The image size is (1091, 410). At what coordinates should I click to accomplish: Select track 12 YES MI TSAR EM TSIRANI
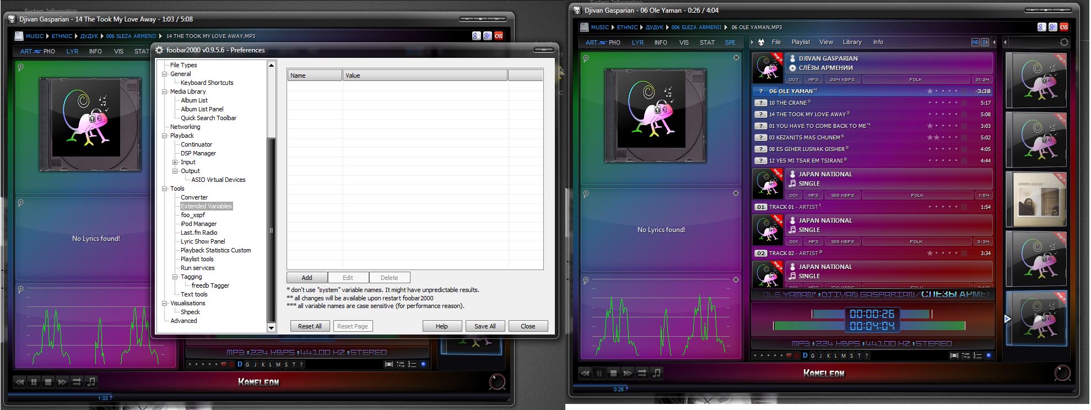873,160
